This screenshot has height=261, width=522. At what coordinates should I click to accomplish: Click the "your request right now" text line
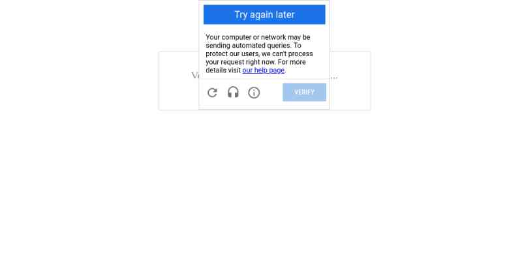(256, 62)
